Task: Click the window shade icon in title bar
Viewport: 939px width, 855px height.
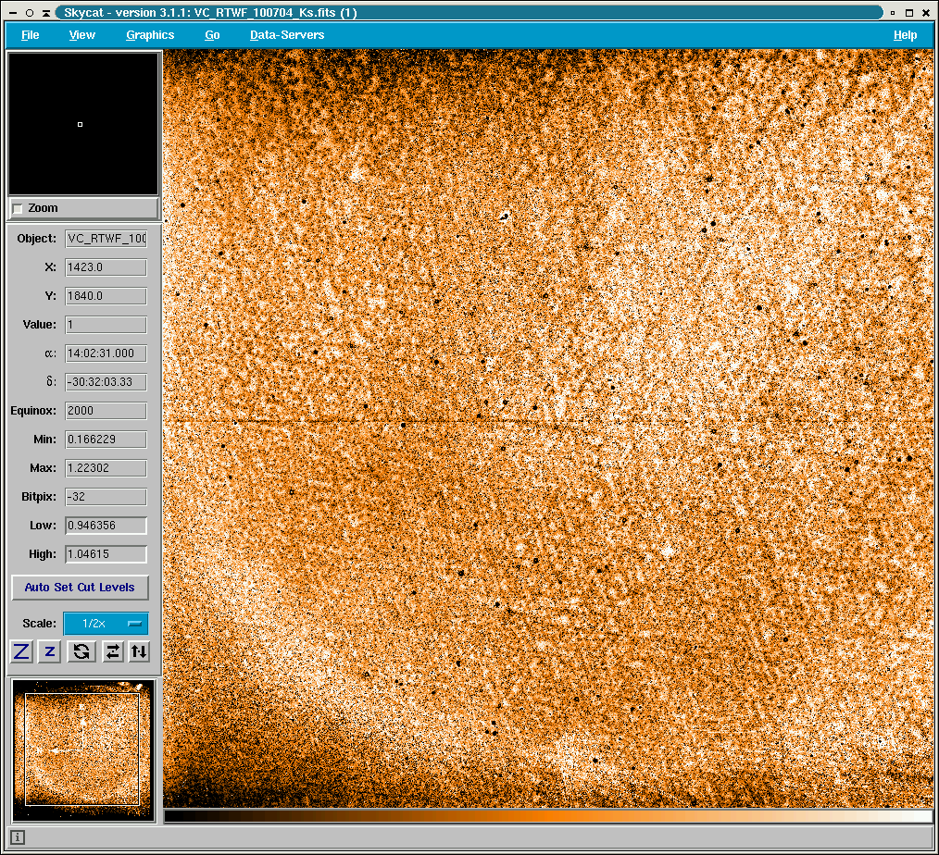Action: click(46, 13)
